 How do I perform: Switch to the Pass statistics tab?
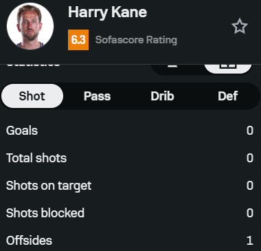(x=97, y=96)
